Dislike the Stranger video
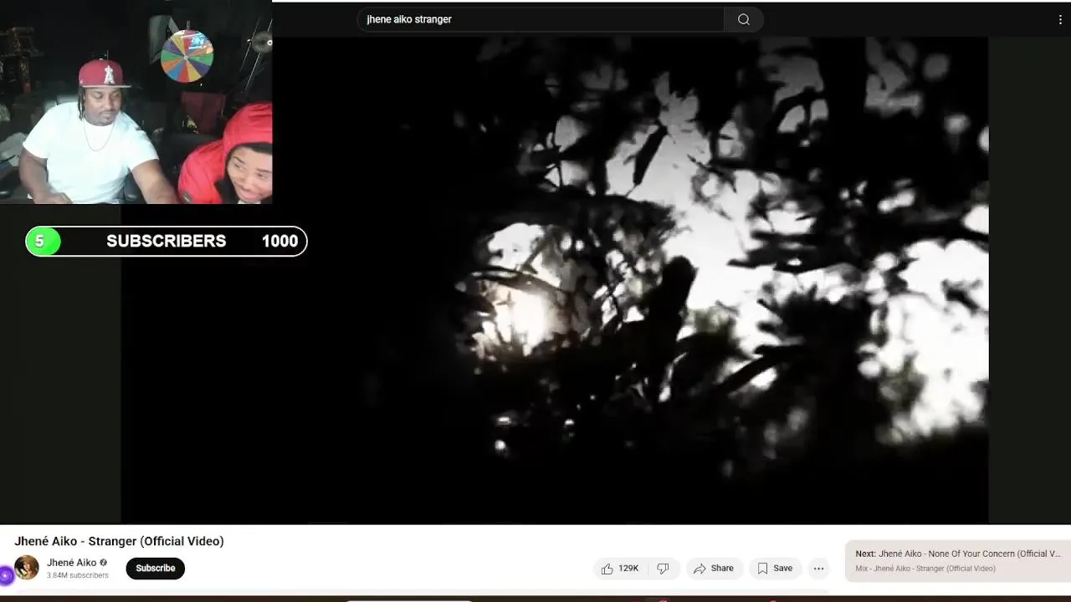 [663, 569]
